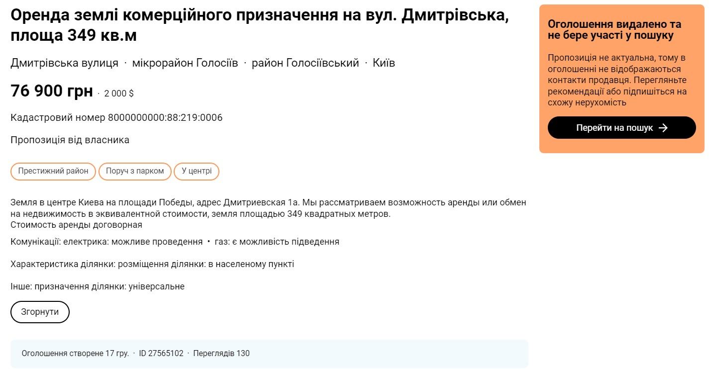
Task: Select the Київ city link
Action: tap(385, 63)
